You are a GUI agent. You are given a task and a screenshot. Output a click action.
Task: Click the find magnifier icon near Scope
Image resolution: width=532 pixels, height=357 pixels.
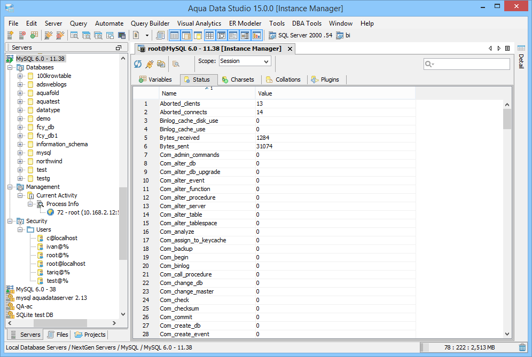(176, 64)
